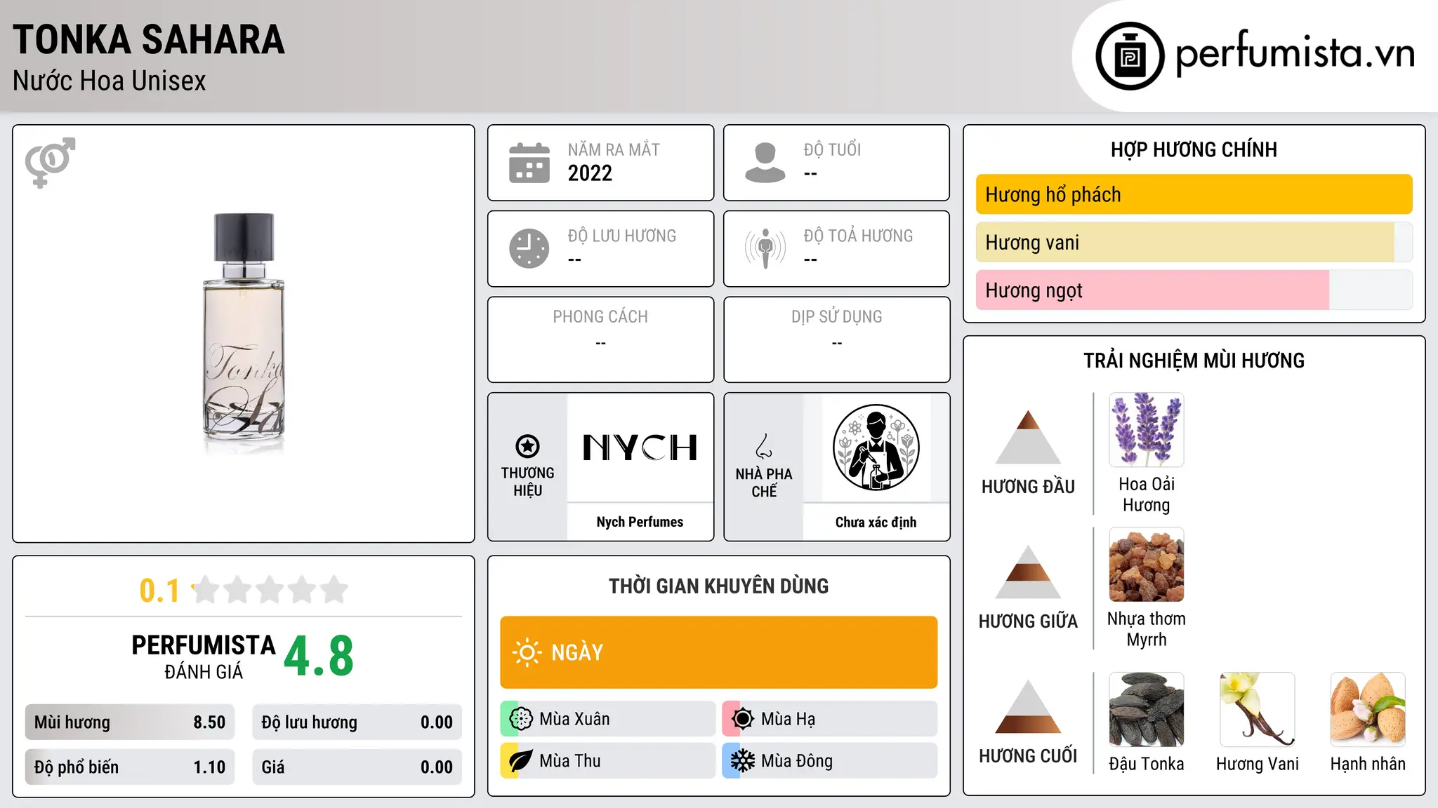Click the sun icon in the Ngày bar

pyautogui.click(x=527, y=652)
